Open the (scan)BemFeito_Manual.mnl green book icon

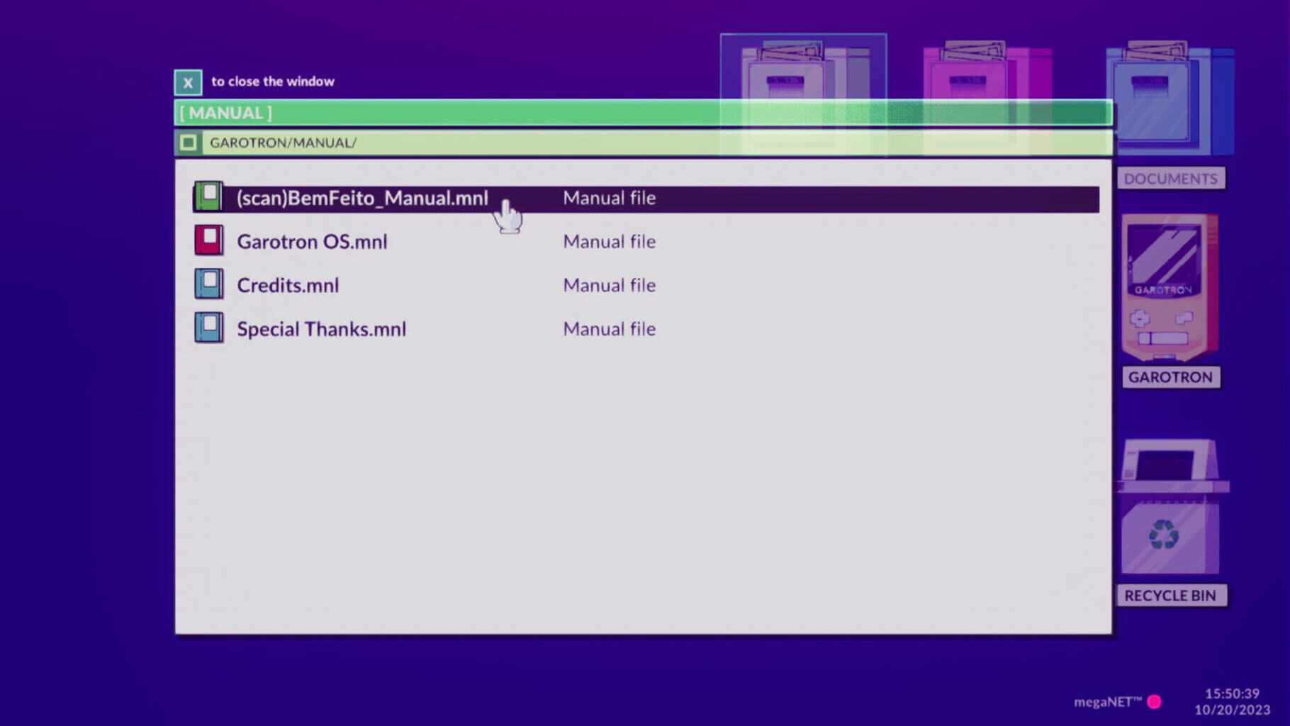[208, 198]
